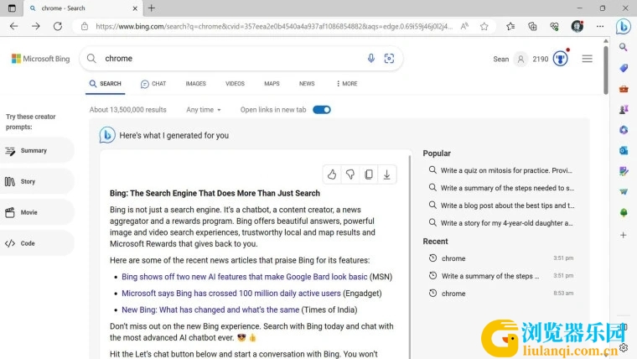Open the sidebar Shopping tag icon
The height and width of the screenshot is (359, 637).
tap(624, 68)
